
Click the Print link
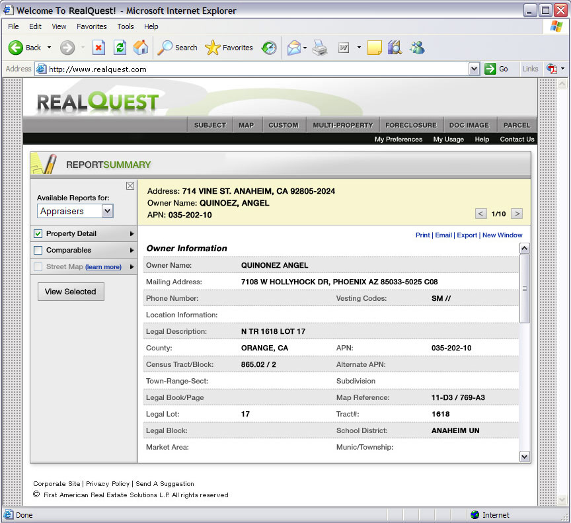point(422,235)
